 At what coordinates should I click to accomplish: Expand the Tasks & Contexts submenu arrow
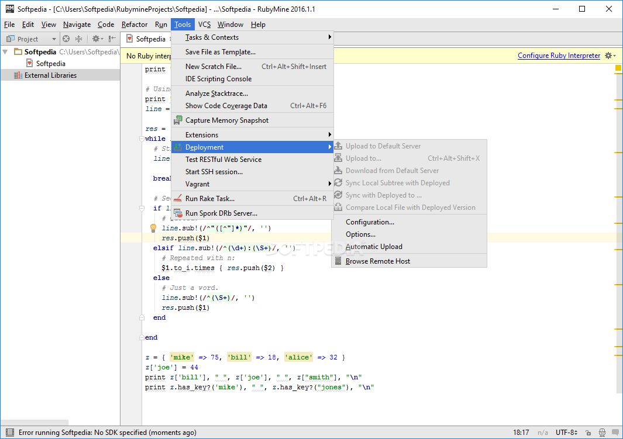tap(329, 37)
